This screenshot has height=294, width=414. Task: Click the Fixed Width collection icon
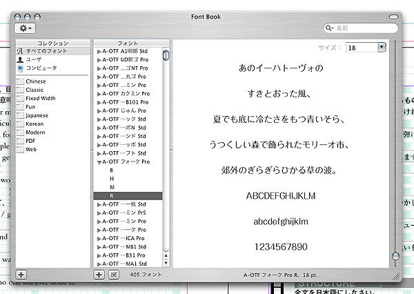point(20,98)
